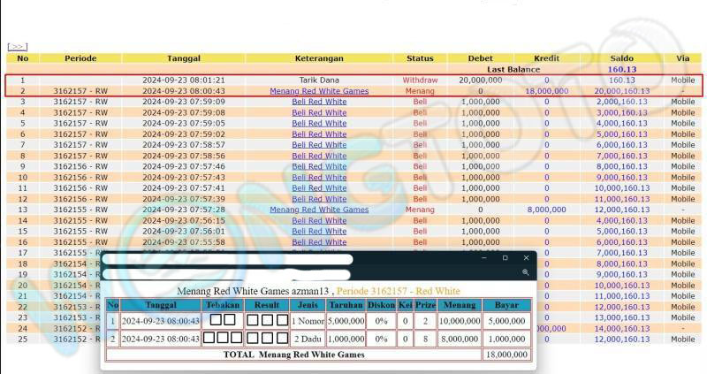The image size is (707, 374).
Task: Click the Saldo column header
Action: pyautogui.click(x=621, y=58)
